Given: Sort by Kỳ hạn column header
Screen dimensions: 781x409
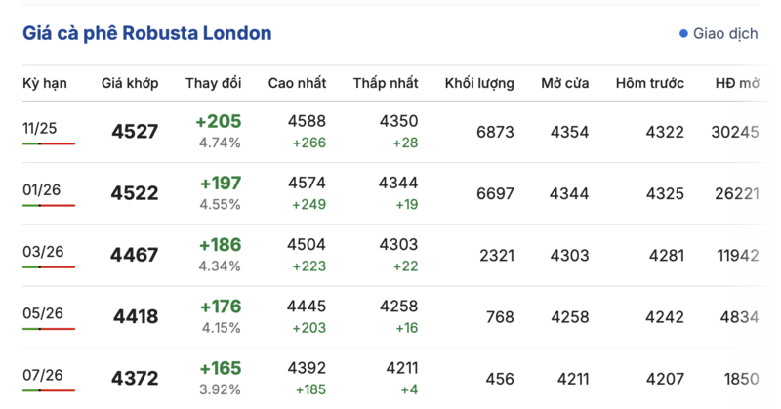Looking at the screenshot, I should (45, 83).
